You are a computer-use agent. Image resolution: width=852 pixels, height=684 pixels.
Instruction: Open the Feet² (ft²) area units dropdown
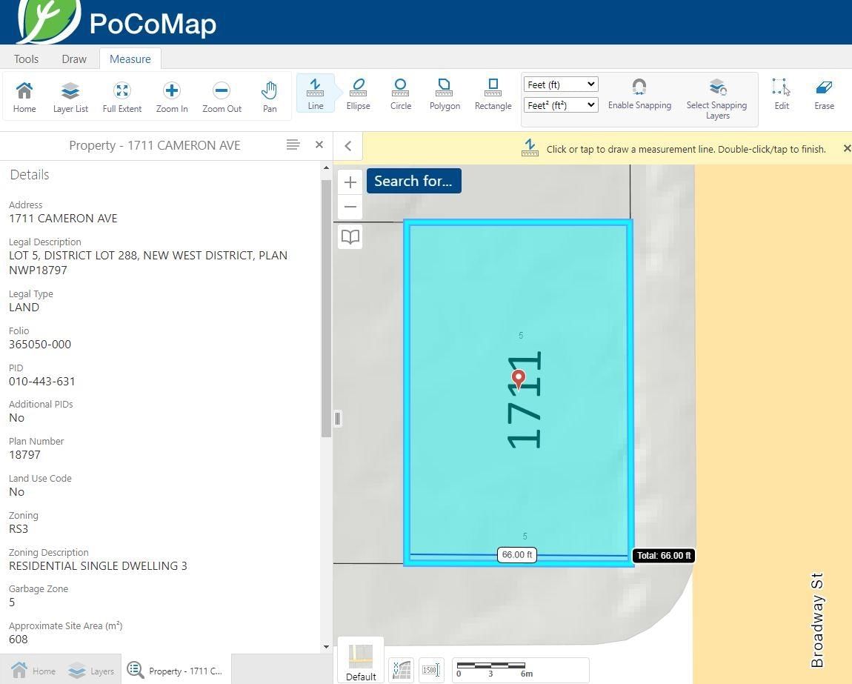560,105
